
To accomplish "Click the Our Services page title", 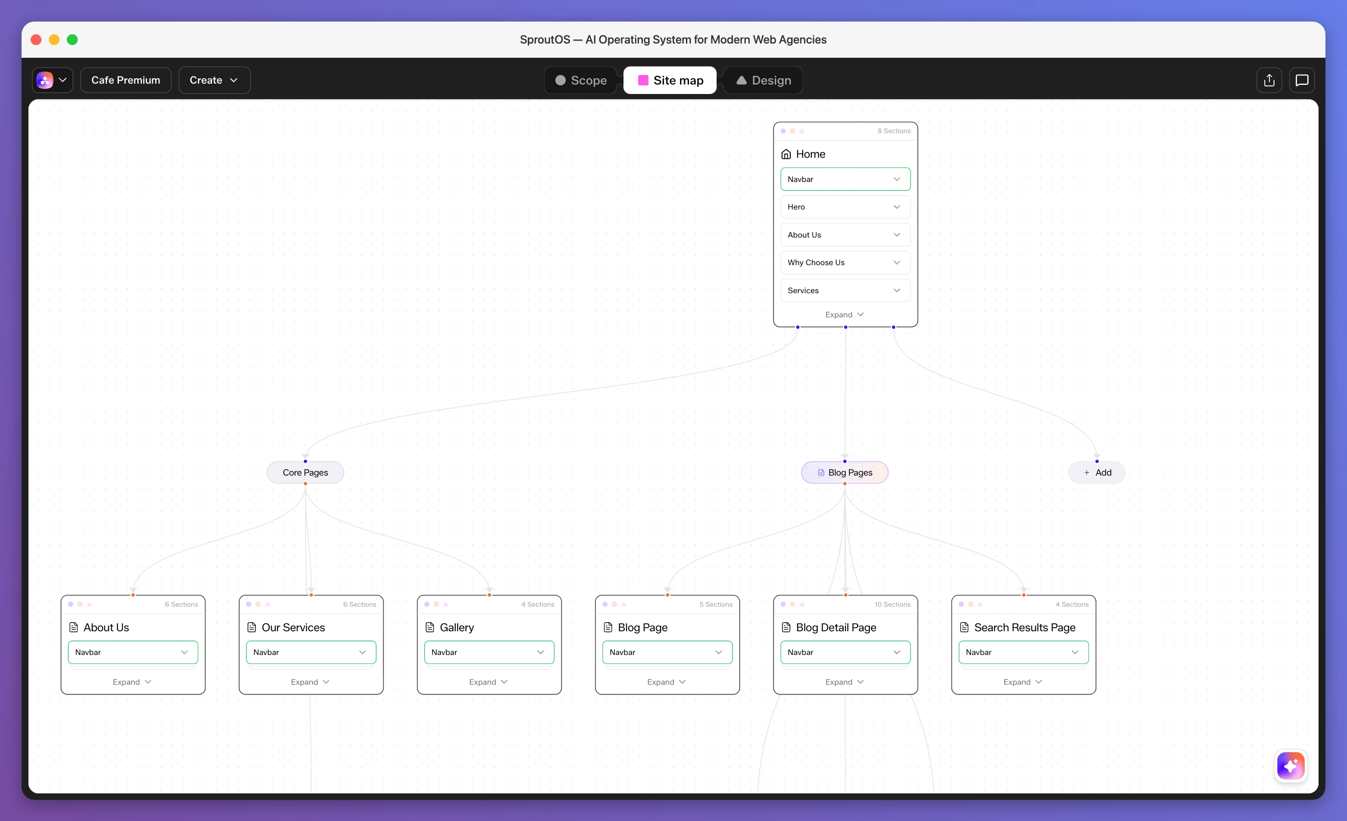I will click(294, 627).
